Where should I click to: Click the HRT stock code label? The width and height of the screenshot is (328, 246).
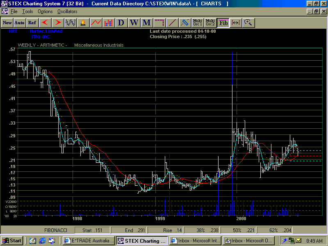point(13,32)
